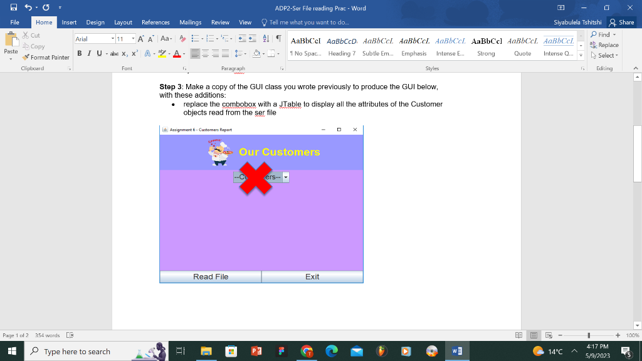Open the File menu

coord(15,23)
